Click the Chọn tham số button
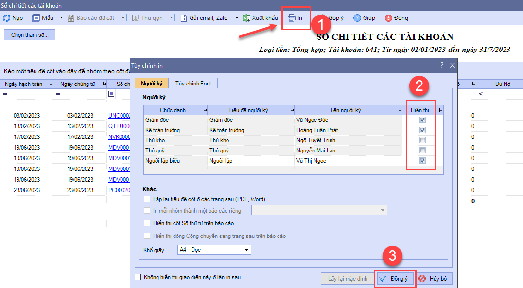The image size is (523, 288). (x=30, y=35)
